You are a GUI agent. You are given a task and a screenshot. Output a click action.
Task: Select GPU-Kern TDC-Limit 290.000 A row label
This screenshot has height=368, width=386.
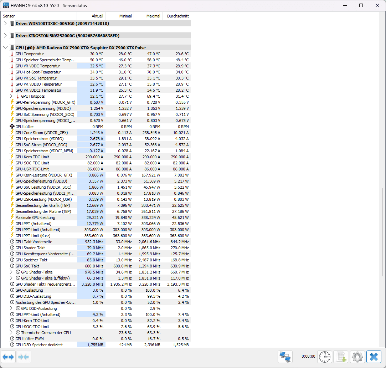pyautogui.click(x=32, y=157)
